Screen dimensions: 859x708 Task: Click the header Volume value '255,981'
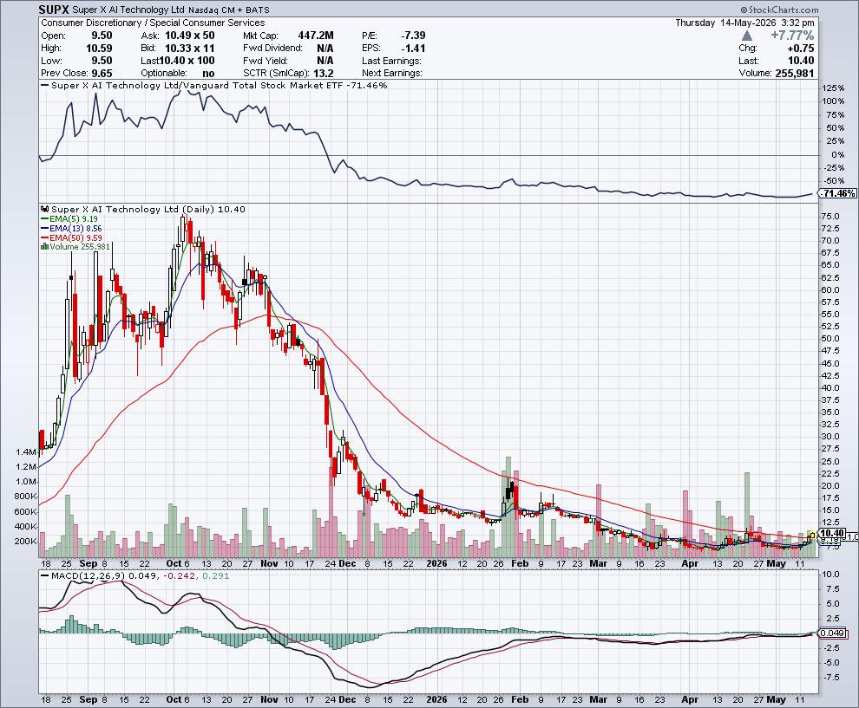795,74
